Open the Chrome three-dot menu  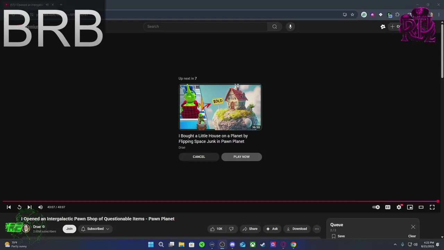pyautogui.click(x=439, y=15)
